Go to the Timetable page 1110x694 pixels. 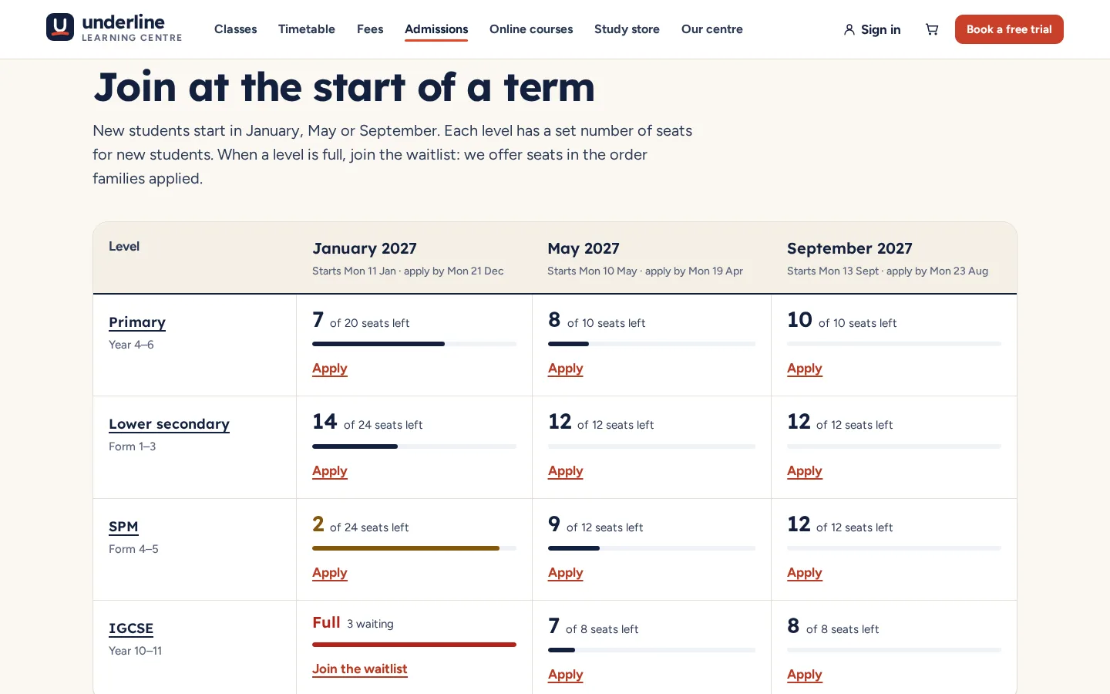pos(307,29)
